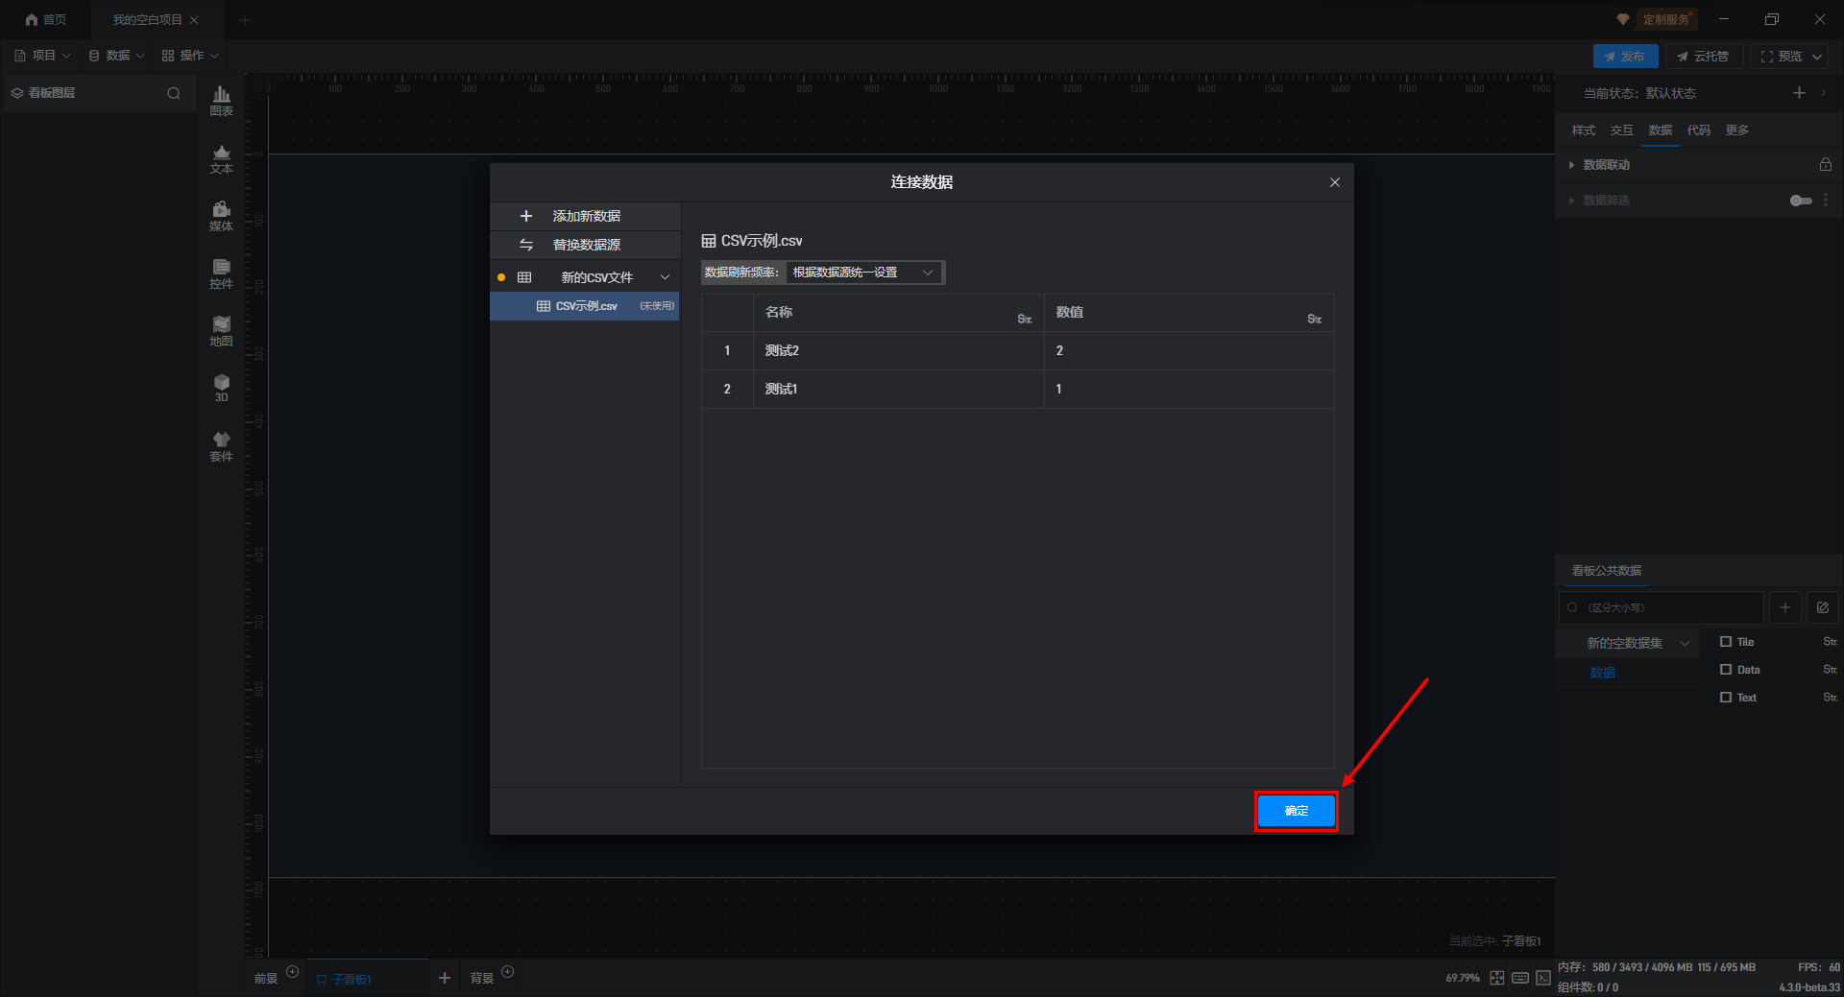Expand the 数据联动 section

tap(1571, 165)
